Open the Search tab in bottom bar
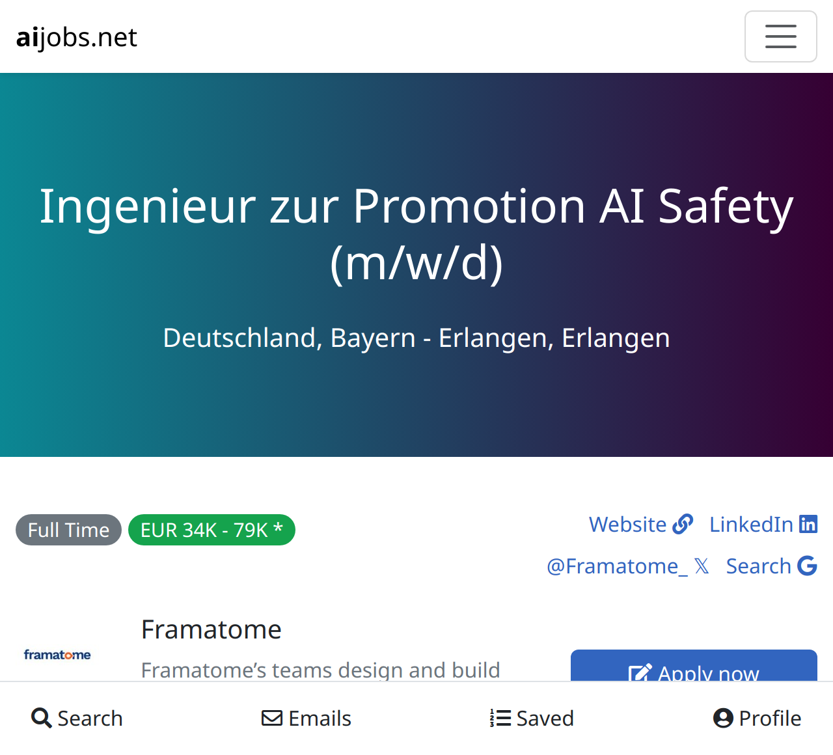The image size is (833, 755). 77,718
